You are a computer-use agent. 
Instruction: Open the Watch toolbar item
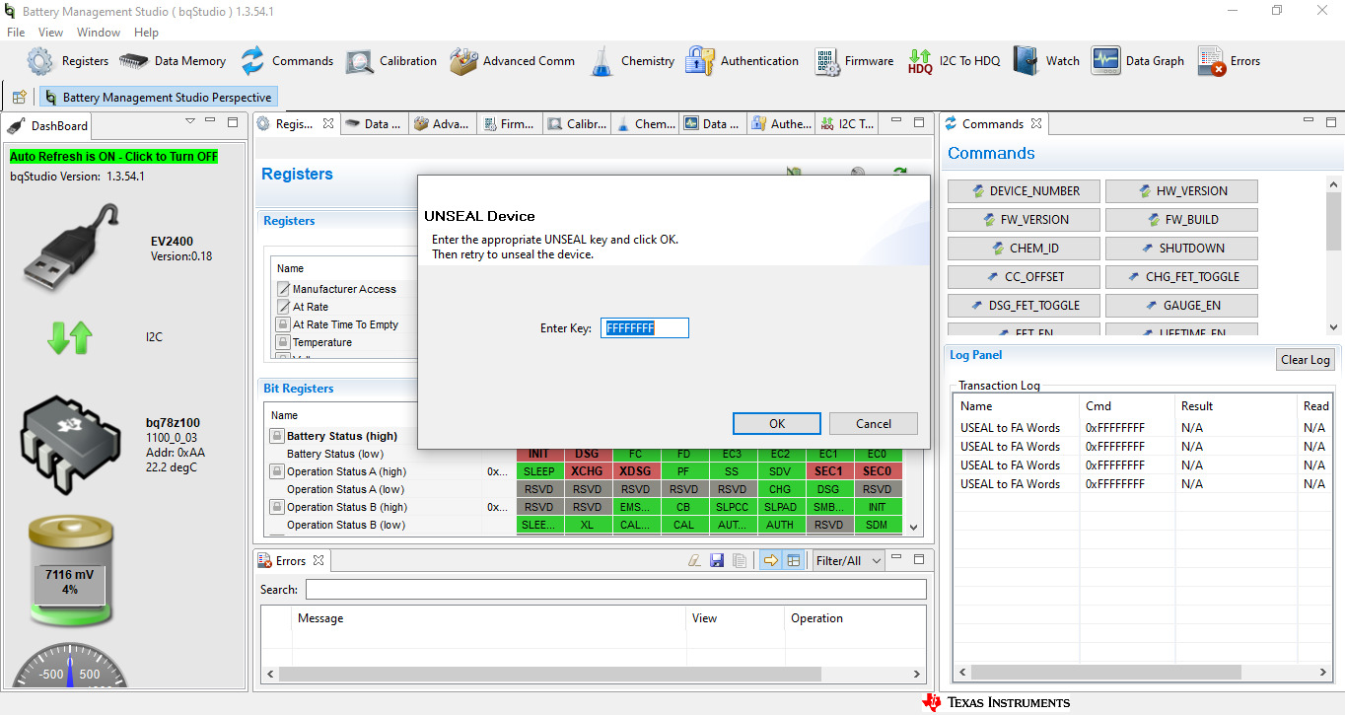(x=1046, y=61)
